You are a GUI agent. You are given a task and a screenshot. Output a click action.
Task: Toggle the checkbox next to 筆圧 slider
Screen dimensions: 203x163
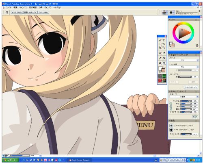pos(171,104)
